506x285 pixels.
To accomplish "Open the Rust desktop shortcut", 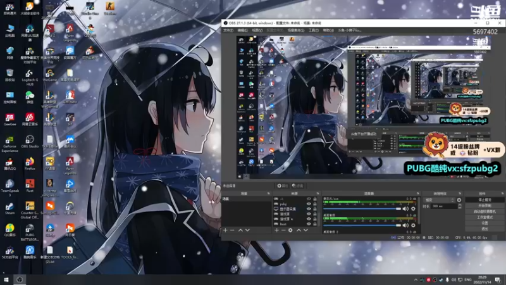I will 30,186.
